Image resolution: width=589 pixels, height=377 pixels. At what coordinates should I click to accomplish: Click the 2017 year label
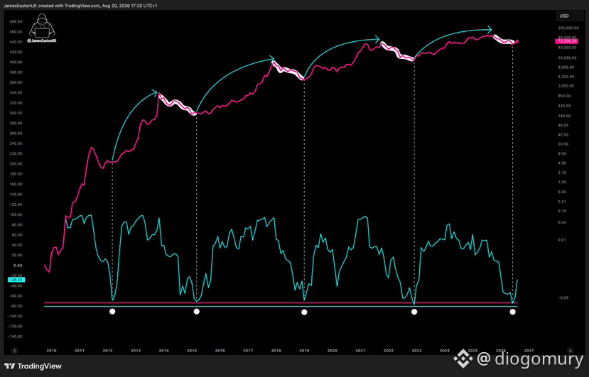click(x=248, y=351)
